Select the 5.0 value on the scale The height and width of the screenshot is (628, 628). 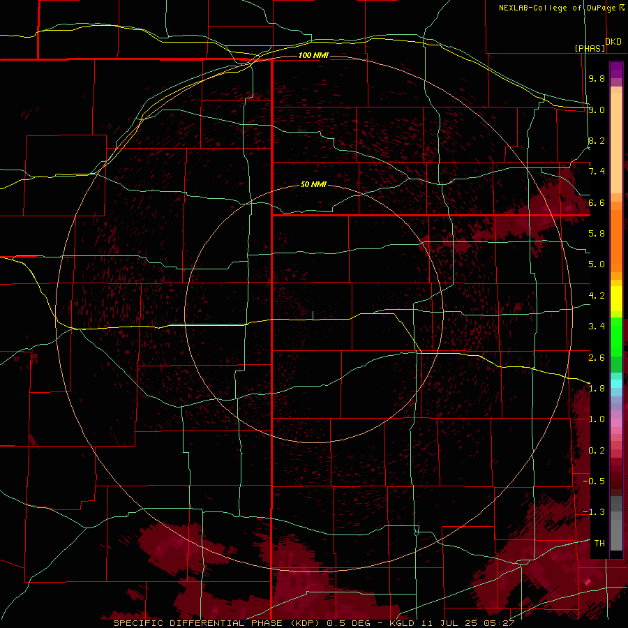[x=597, y=264]
